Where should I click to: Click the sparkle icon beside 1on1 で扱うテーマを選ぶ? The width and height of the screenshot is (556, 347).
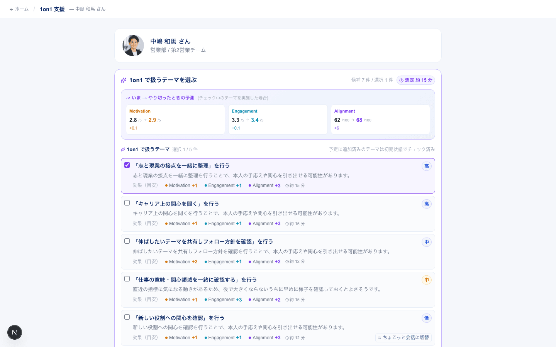(x=124, y=80)
